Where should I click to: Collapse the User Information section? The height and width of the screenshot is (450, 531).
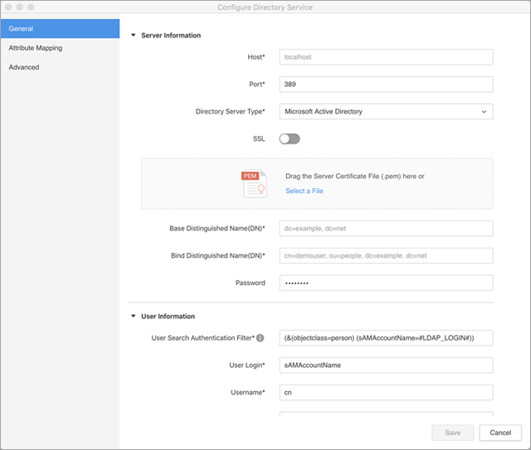click(x=134, y=316)
